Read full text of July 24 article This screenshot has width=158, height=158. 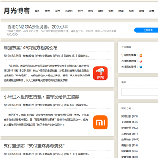[82, 105]
